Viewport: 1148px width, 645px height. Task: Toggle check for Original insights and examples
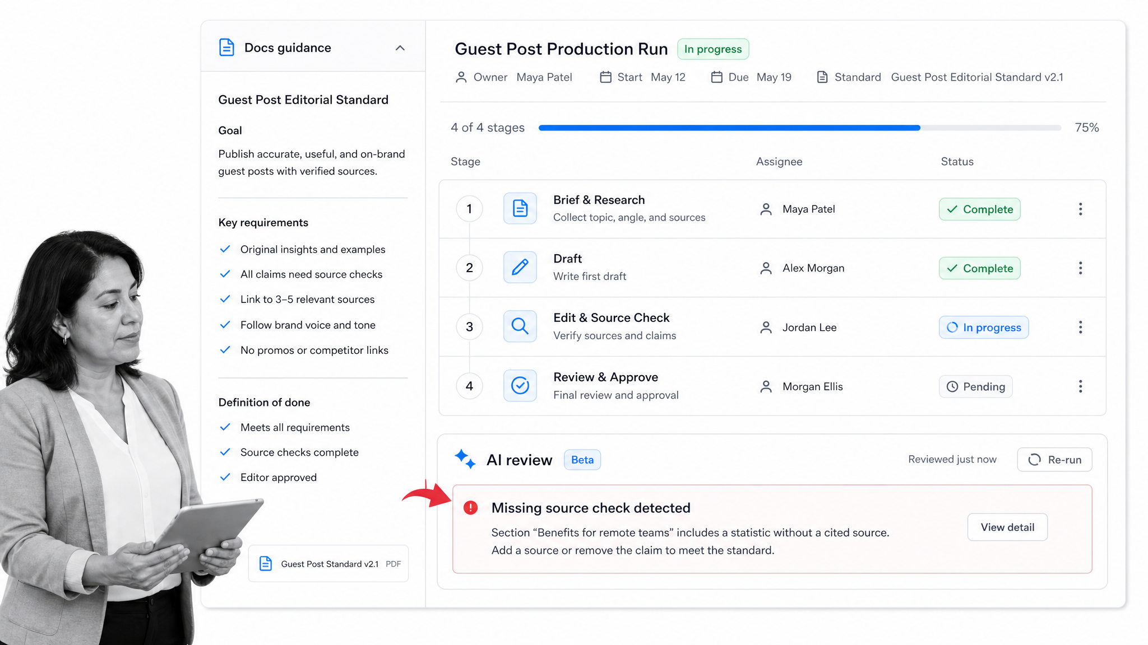[225, 249]
